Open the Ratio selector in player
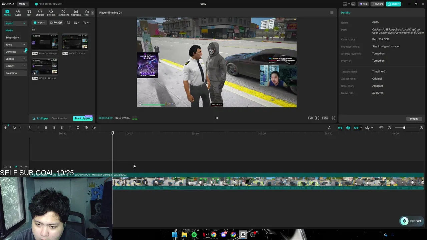 coord(325,118)
